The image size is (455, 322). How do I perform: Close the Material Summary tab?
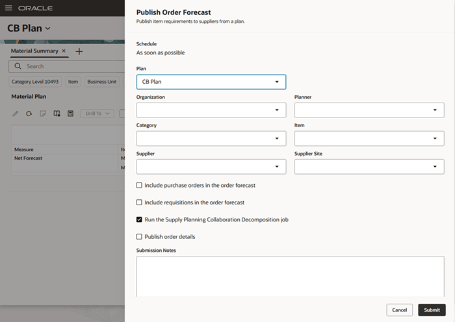point(64,51)
